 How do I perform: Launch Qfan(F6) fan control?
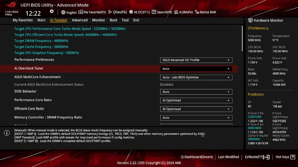pos(118,12)
